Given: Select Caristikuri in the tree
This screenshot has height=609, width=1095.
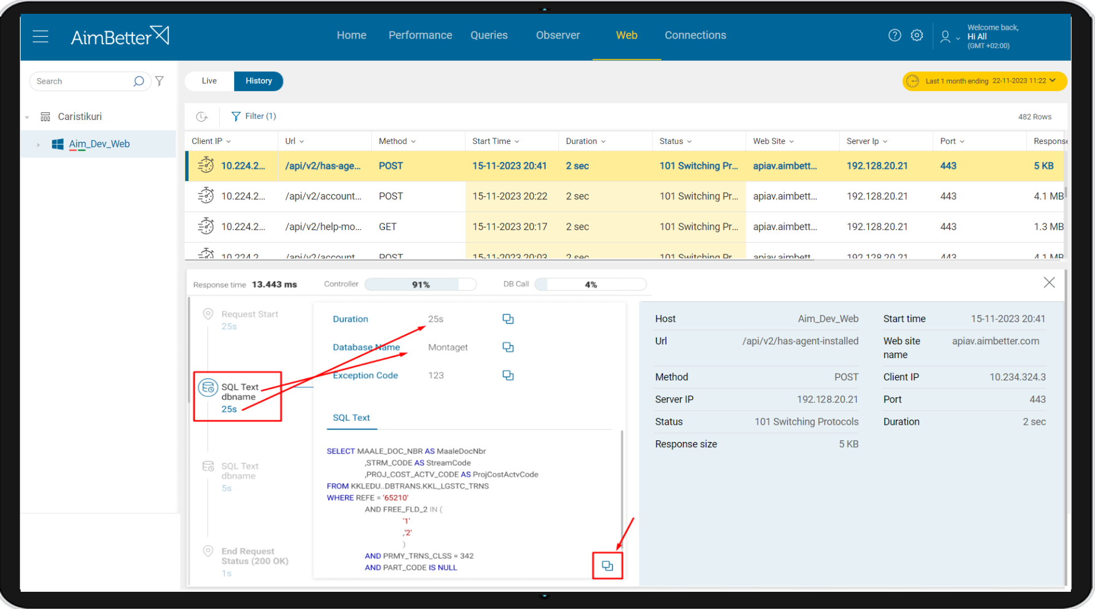Looking at the screenshot, I should [x=80, y=117].
